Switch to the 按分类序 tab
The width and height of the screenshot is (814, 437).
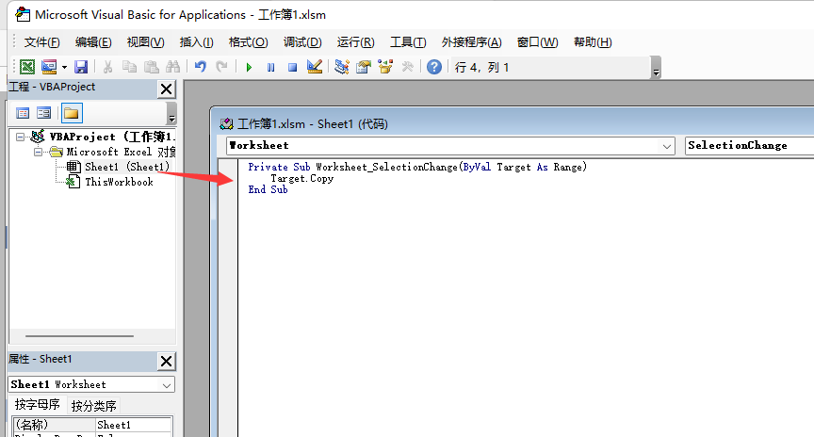click(x=93, y=406)
